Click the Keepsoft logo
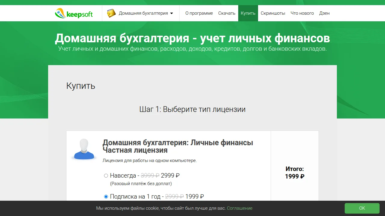385x216 pixels. pyautogui.click(x=74, y=13)
